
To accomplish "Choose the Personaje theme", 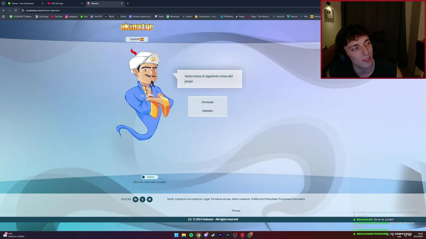I will click(x=207, y=102).
